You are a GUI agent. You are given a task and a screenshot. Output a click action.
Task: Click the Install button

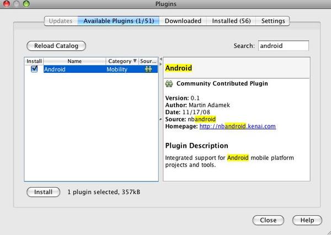coord(43,192)
